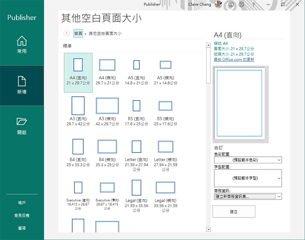Select the B4 (橫向) page size
Image resolution: width=305 pixels, height=240 pixels.
click(107, 153)
